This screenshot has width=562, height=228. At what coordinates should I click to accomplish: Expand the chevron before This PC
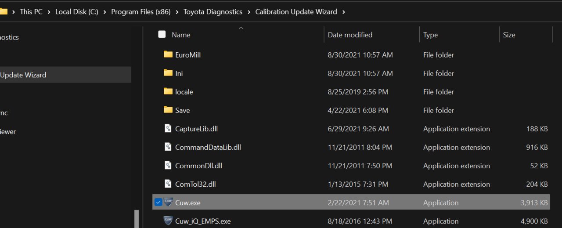point(14,12)
